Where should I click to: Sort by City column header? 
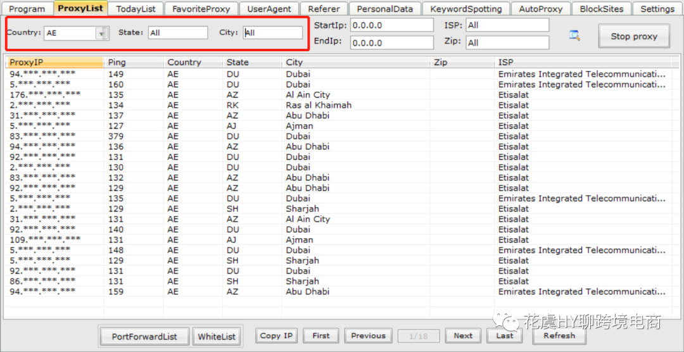coord(356,63)
